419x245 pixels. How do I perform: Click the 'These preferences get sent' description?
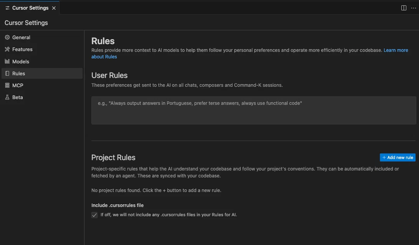(187, 85)
